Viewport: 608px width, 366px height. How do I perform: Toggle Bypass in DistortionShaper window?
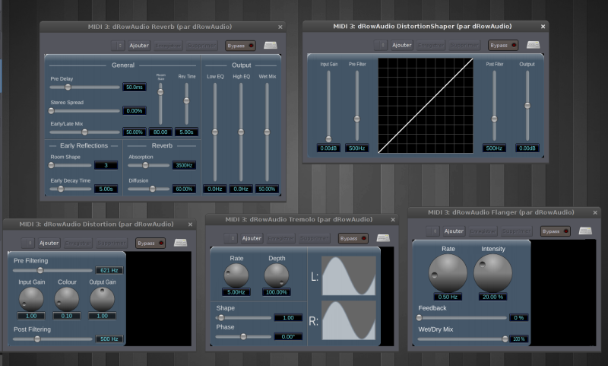503,45
